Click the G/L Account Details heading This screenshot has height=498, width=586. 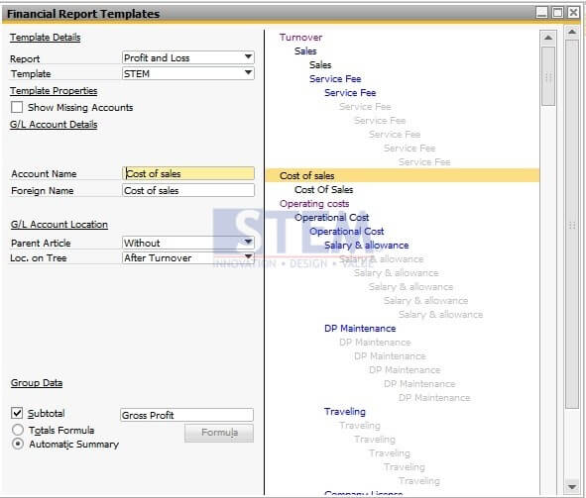[54, 124]
